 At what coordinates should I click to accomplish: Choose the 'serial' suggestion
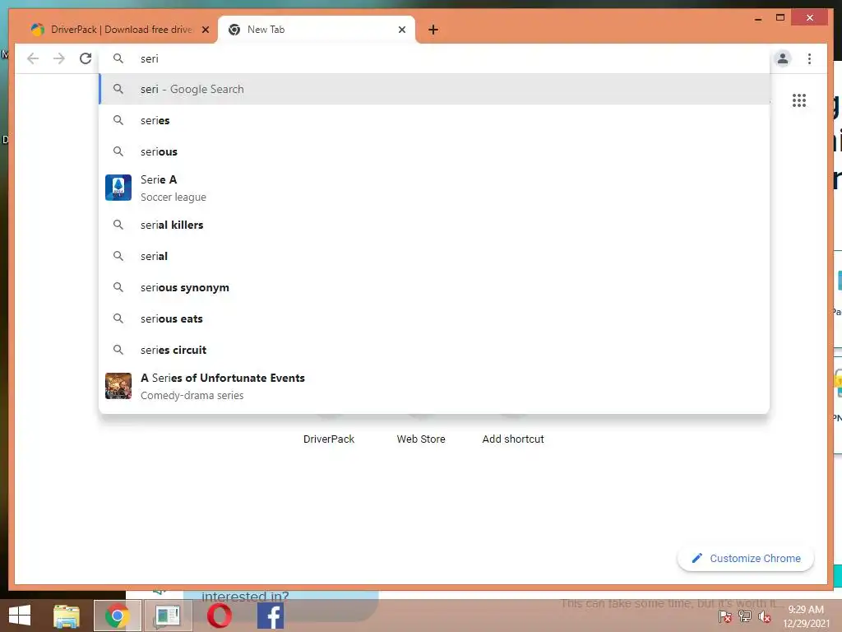(434, 256)
